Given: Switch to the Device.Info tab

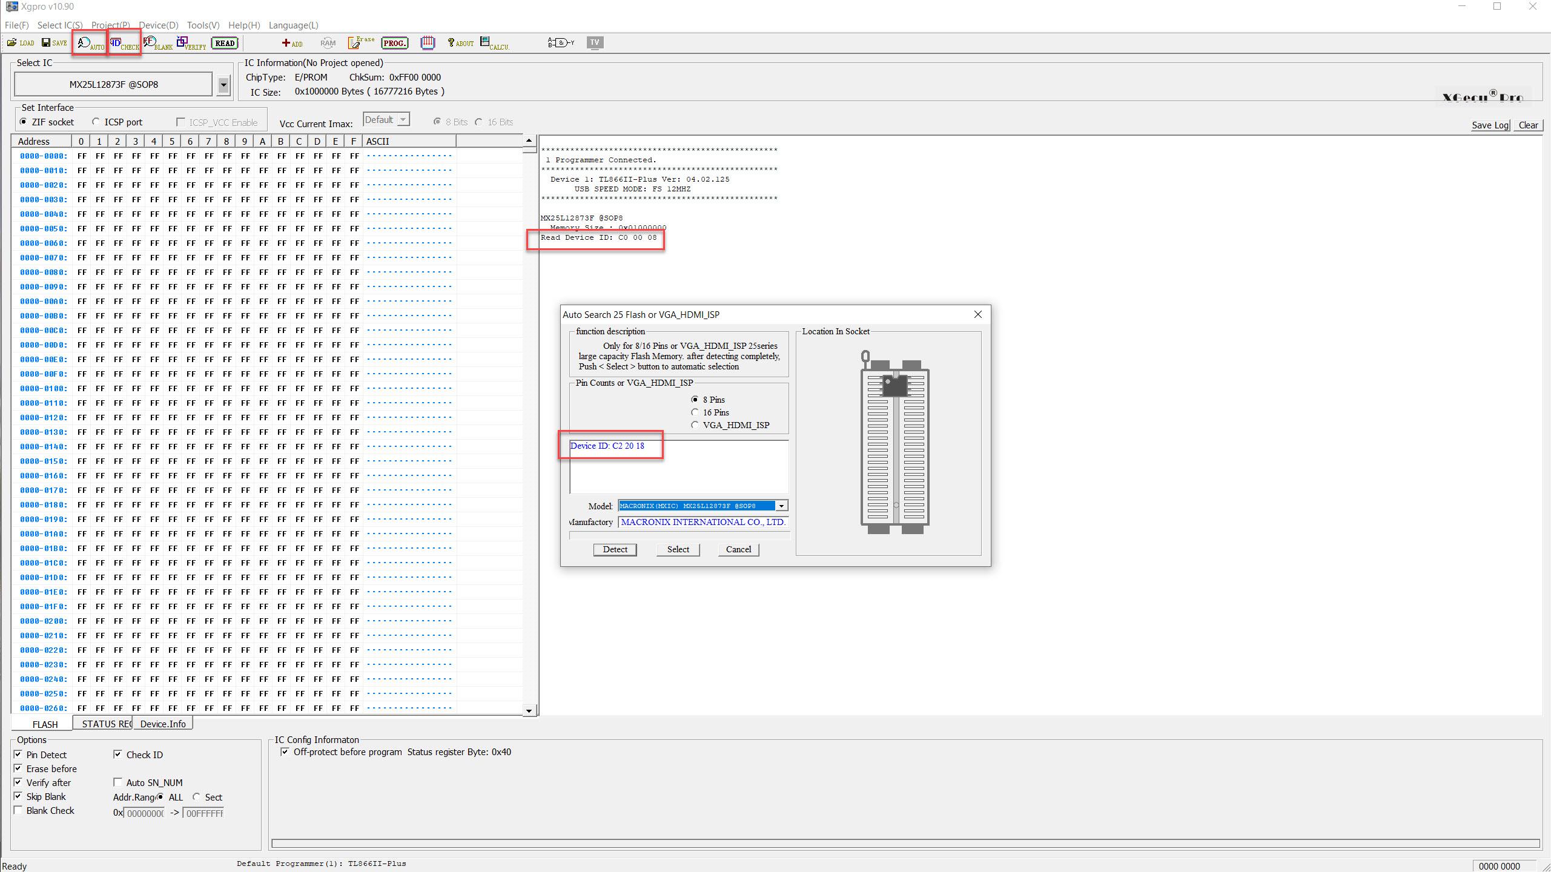Looking at the screenshot, I should coord(163,724).
